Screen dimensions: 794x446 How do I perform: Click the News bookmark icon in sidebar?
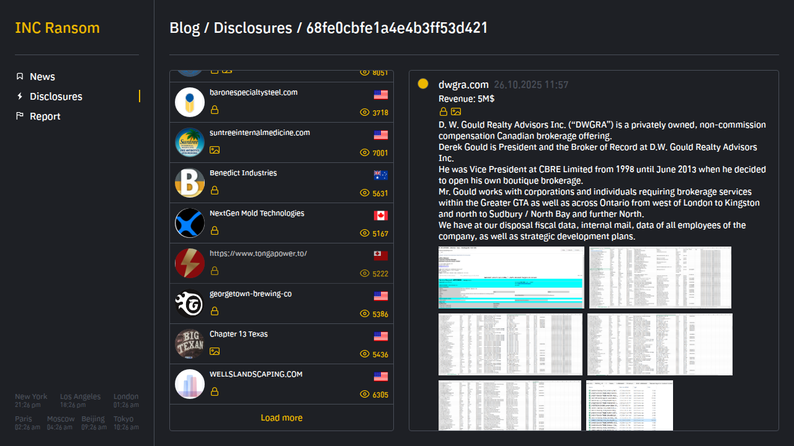20,77
